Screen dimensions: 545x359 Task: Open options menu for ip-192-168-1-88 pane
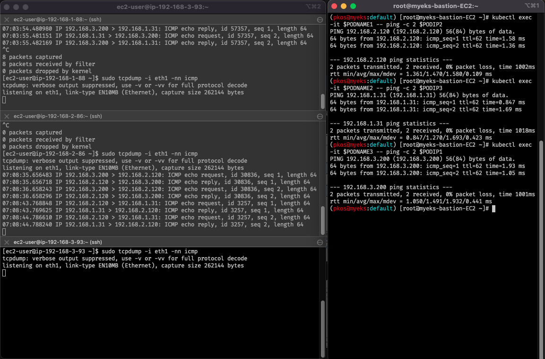pos(320,20)
